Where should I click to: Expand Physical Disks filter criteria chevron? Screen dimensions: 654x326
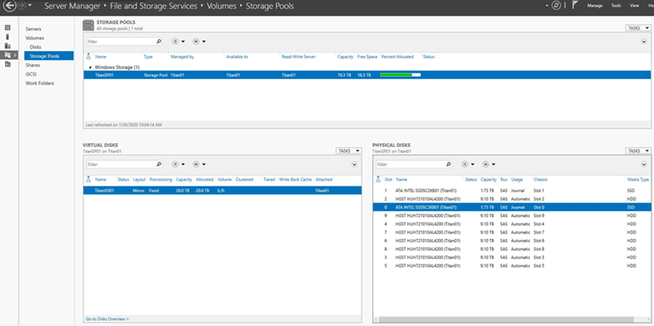coord(644,165)
